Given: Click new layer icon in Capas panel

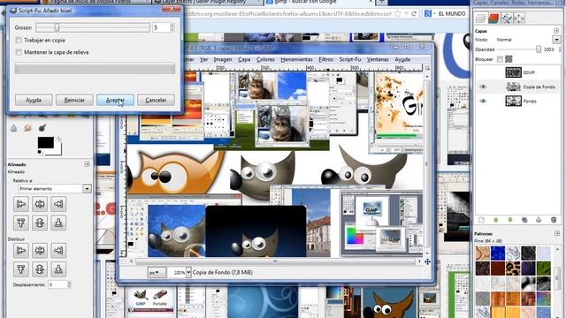Looking at the screenshot, I should pos(481,220).
